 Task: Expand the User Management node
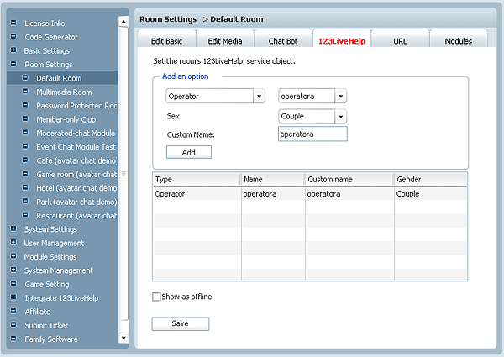[13, 243]
